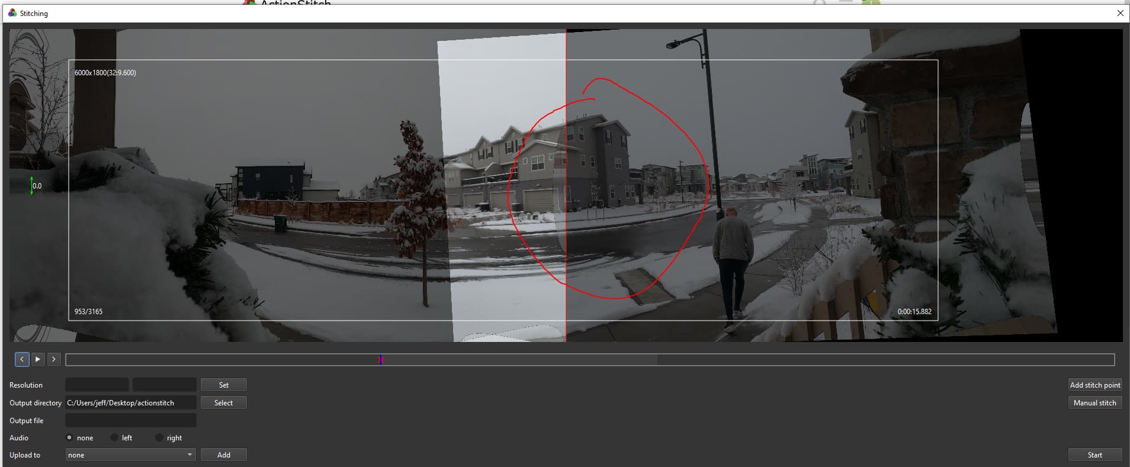1130x467 pixels.
Task: Click the Stitching window app icon
Action: pyautogui.click(x=12, y=13)
